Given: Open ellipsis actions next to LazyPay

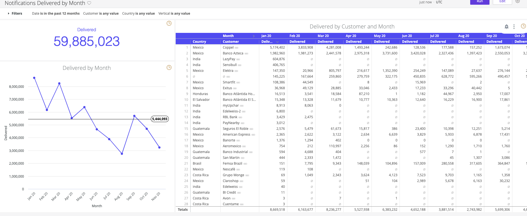Looking at the screenshot, I should pyautogui.click(x=238, y=59).
